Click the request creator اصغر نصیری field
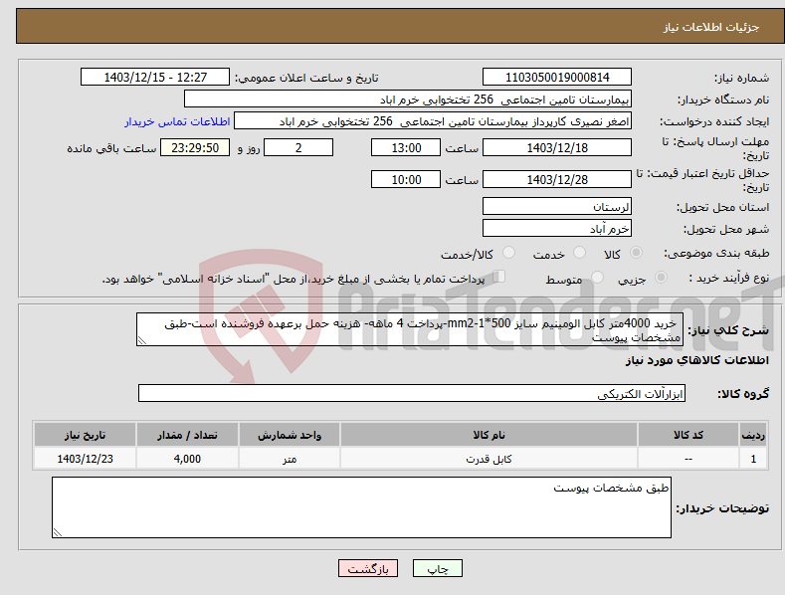The width and height of the screenshot is (785, 595). pos(433,121)
